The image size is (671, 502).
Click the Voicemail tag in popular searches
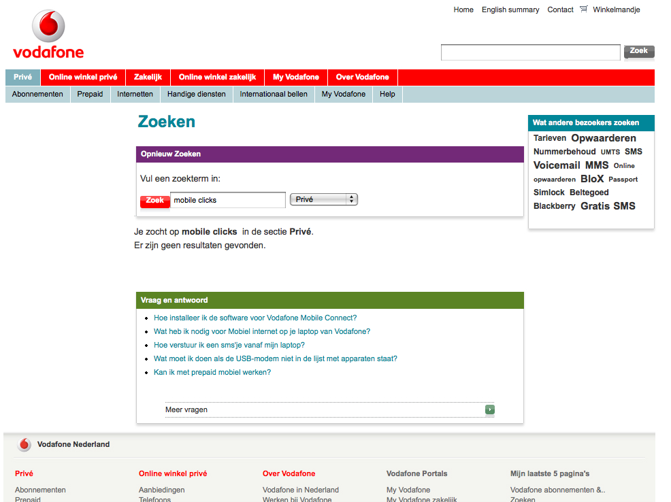pyautogui.click(x=557, y=165)
